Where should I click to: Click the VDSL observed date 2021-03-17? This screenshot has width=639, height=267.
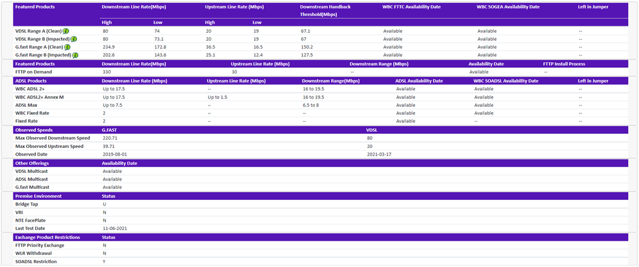(379, 154)
